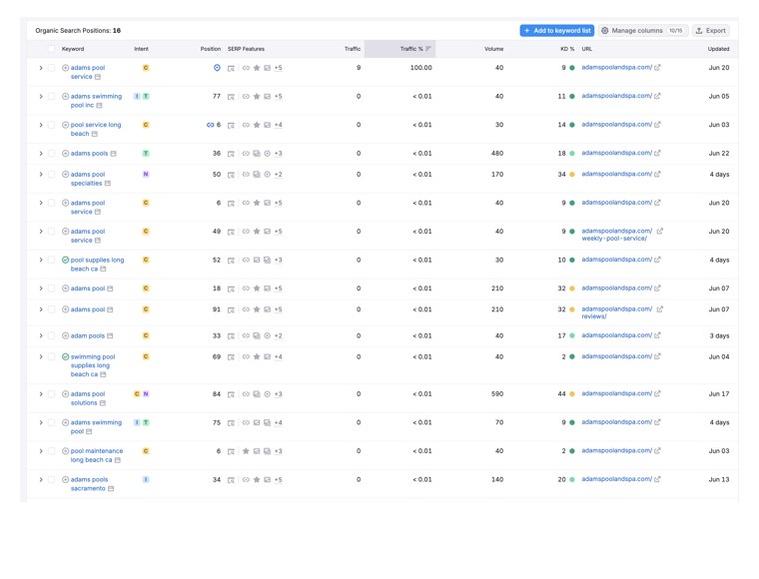759x579 pixels.
Task: Expand the pool maintenance long beach ca row
Action: tap(41, 451)
